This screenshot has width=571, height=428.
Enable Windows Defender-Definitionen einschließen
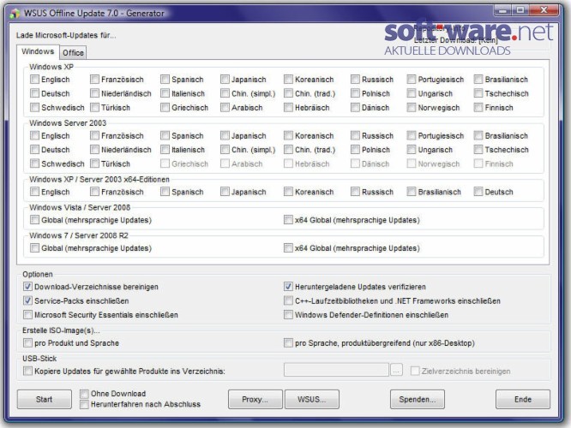(x=288, y=314)
